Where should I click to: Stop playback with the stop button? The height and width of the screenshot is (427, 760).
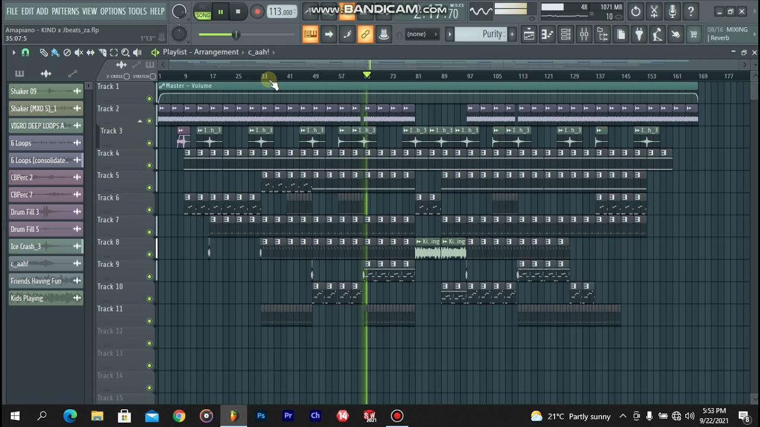pos(238,11)
